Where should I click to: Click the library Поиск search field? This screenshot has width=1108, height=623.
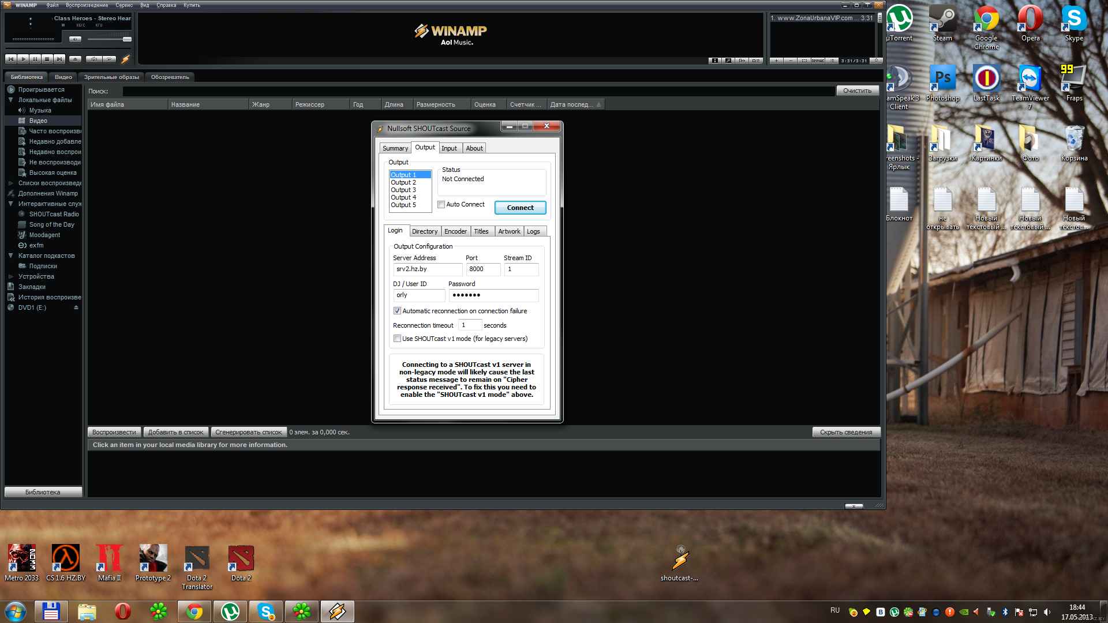tap(478, 91)
